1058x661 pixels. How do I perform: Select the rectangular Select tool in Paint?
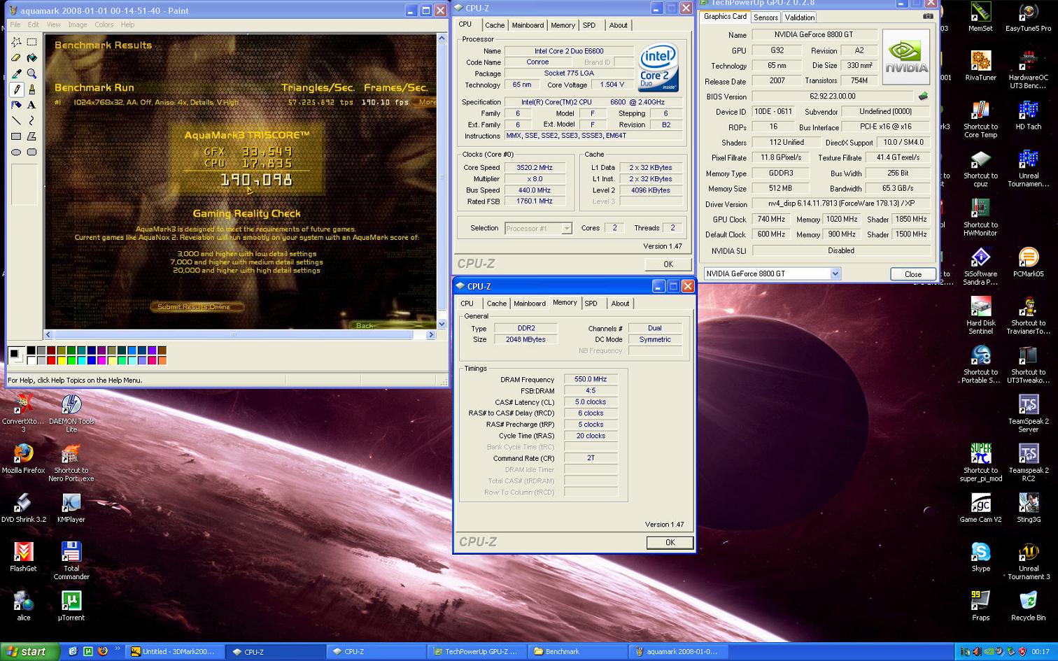coord(31,42)
